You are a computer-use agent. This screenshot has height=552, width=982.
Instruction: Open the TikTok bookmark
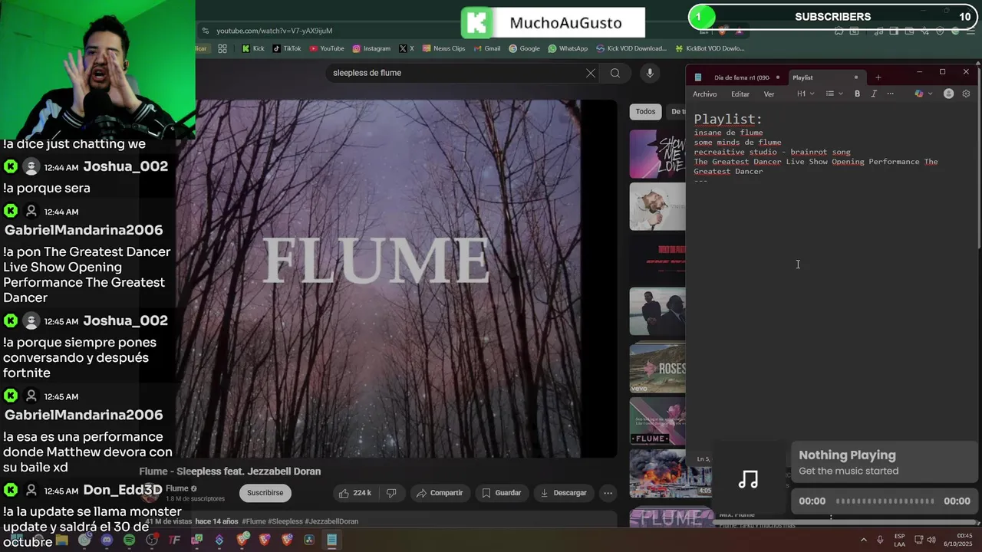click(x=287, y=48)
